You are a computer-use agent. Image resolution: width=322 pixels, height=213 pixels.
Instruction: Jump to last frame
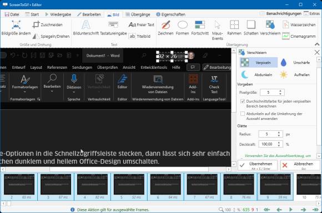pos(315,210)
